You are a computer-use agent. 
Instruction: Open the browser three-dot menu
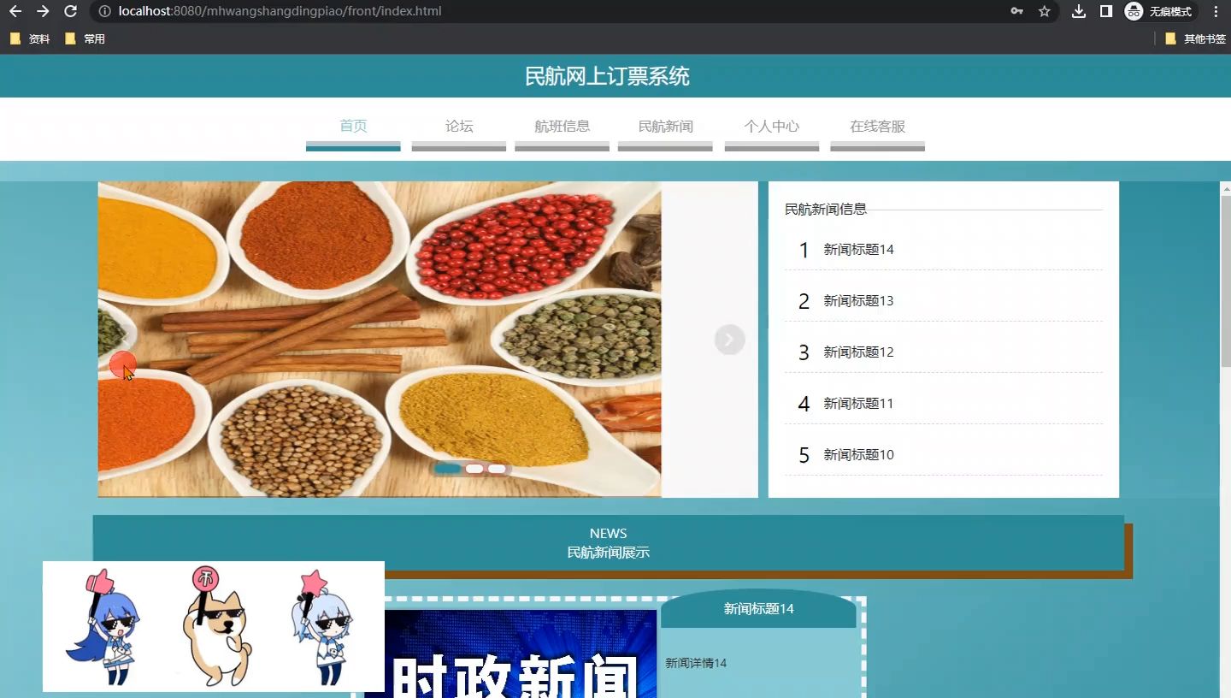1216,11
